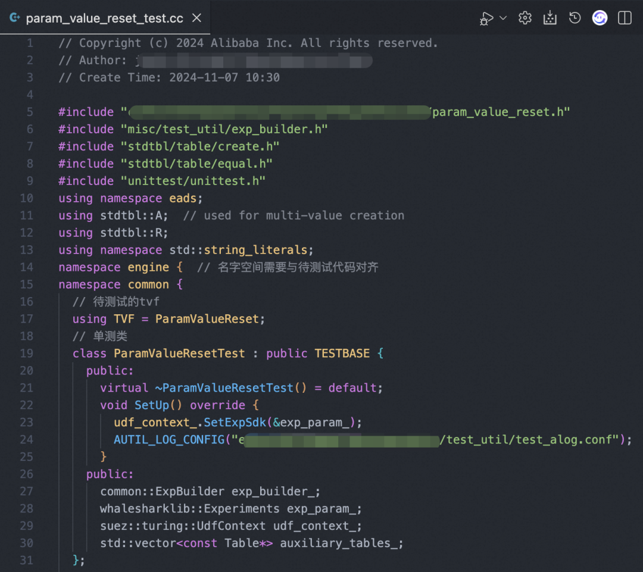
Task: Click the text "Create Time: 2024-11-07 10:30"
Action: pyautogui.click(x=180, y=77)
